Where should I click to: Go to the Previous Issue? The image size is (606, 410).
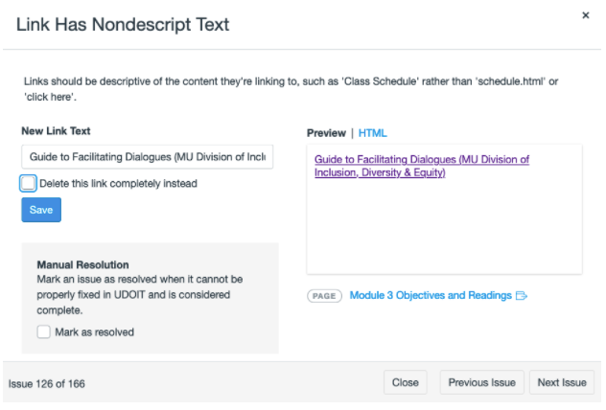click(482, 382)
